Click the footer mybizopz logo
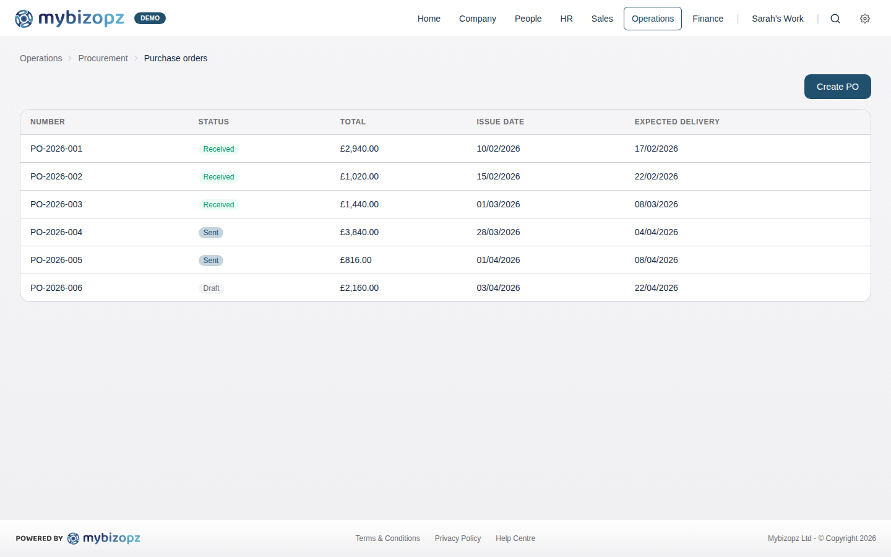 pos(104,538)
